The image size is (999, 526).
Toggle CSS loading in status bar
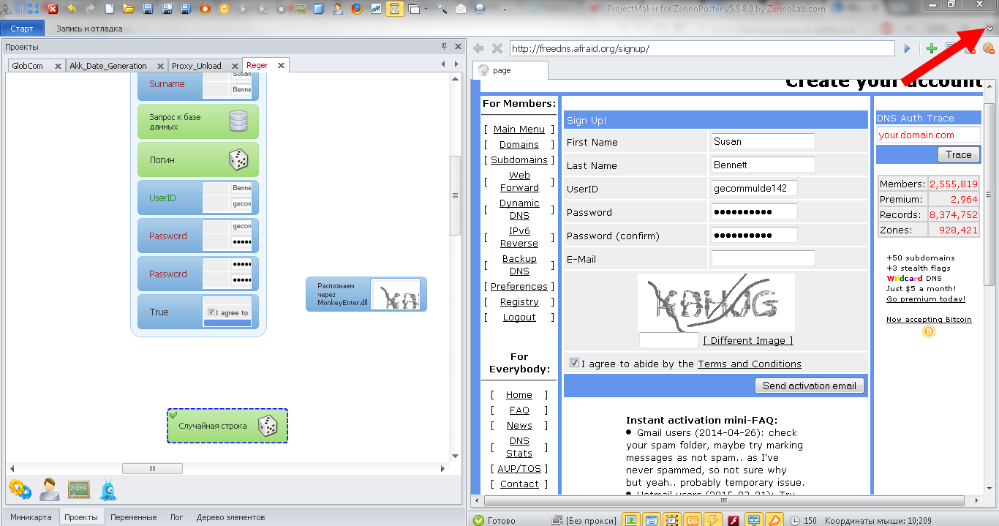[692, 520]
